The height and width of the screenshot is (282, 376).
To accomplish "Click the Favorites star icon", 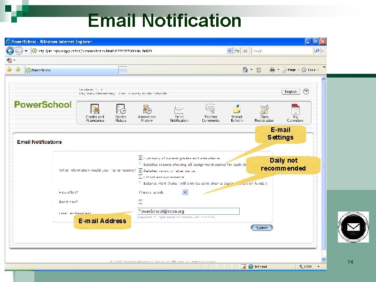I will pos(9,70).
